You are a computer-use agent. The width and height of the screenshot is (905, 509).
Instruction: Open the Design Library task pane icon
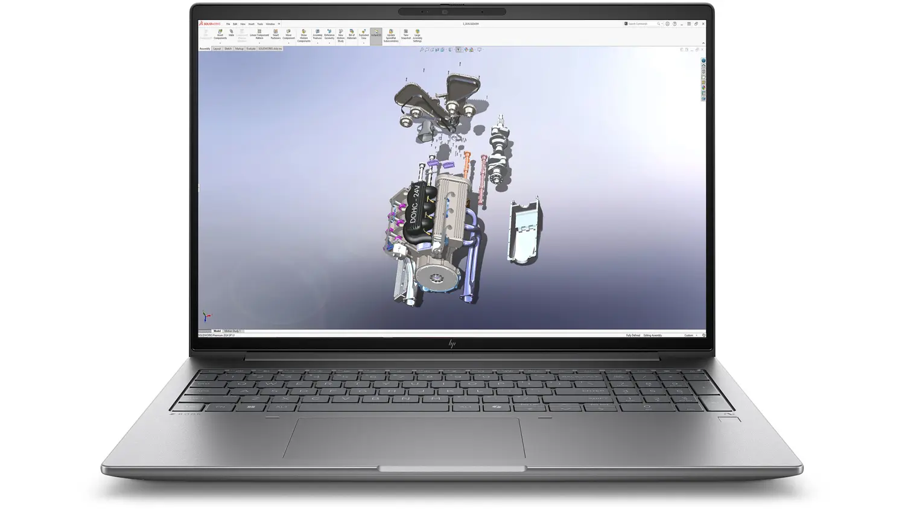point(703,71)
